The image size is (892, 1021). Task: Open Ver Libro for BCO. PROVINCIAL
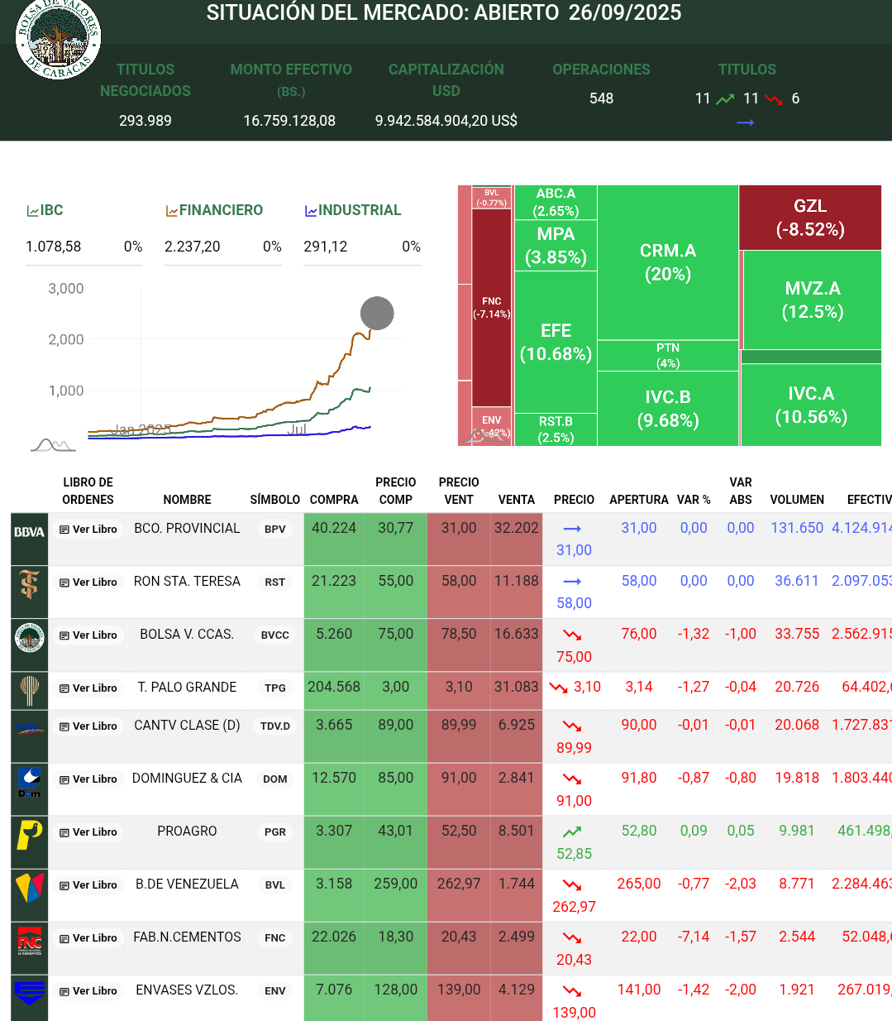tap(88, 530)
